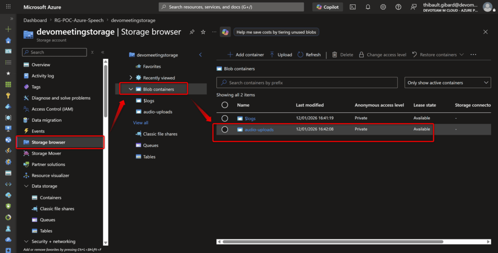
Task: Open Access Control (IAM)
Action: click(x=52, y=109)
